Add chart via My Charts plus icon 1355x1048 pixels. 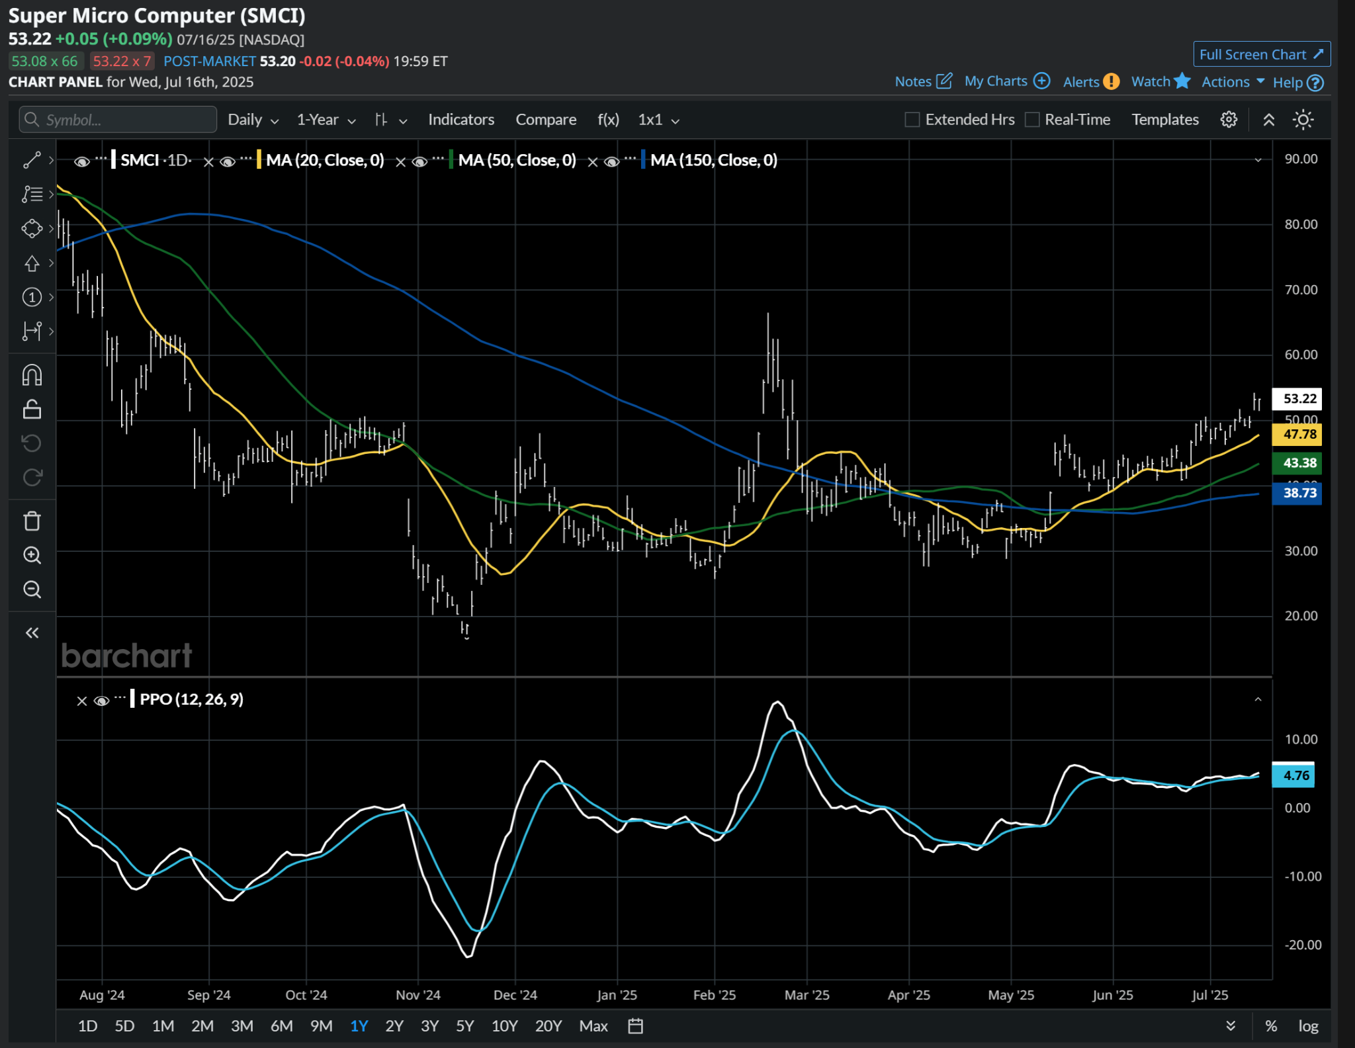(1041, 81)
